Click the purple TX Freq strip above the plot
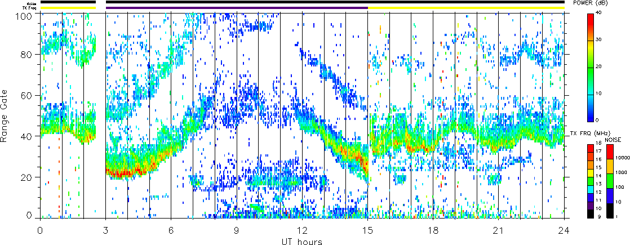 pos(237,8)
